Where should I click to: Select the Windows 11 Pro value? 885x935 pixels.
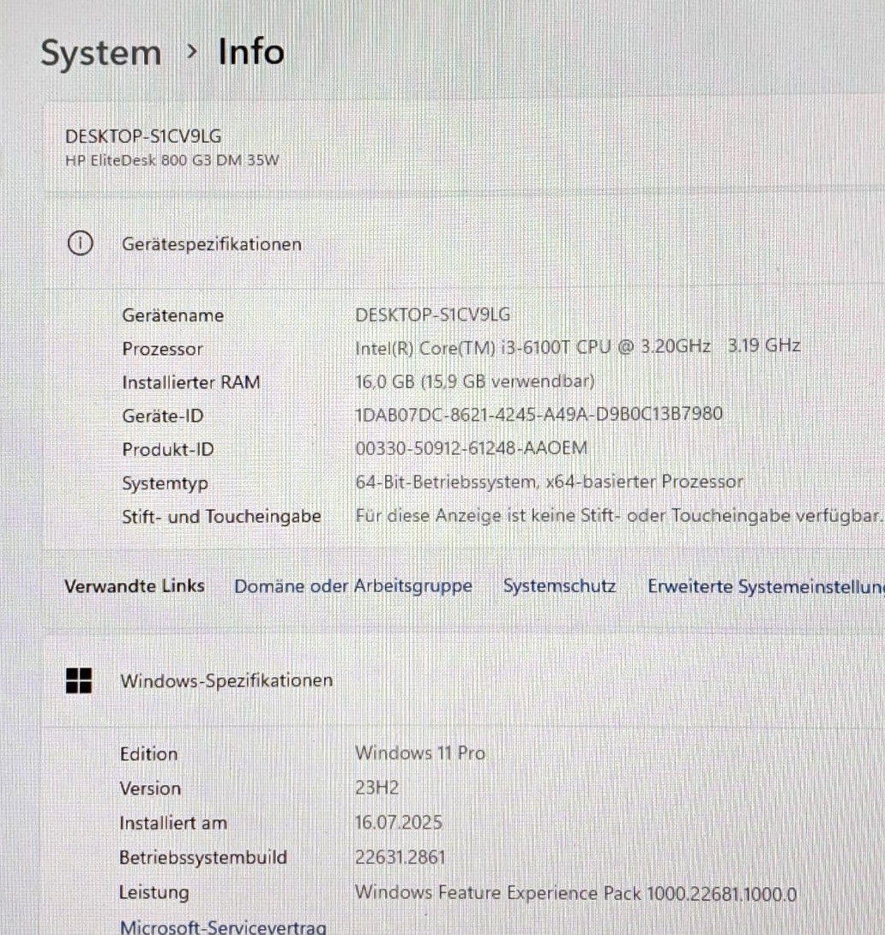[x=420, y=753]
